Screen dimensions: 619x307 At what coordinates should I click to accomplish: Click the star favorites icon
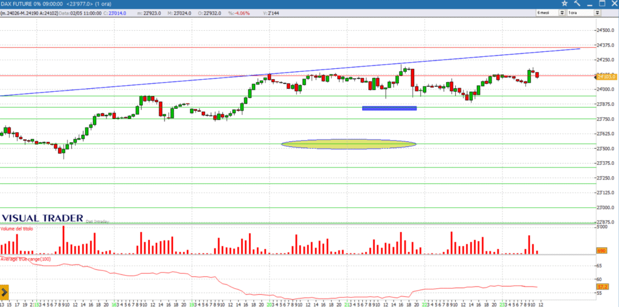pos(565,3)
